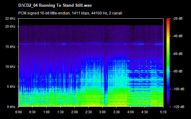
Task: Click the '-100 dB' legend label
Action: tap(178, 89)
